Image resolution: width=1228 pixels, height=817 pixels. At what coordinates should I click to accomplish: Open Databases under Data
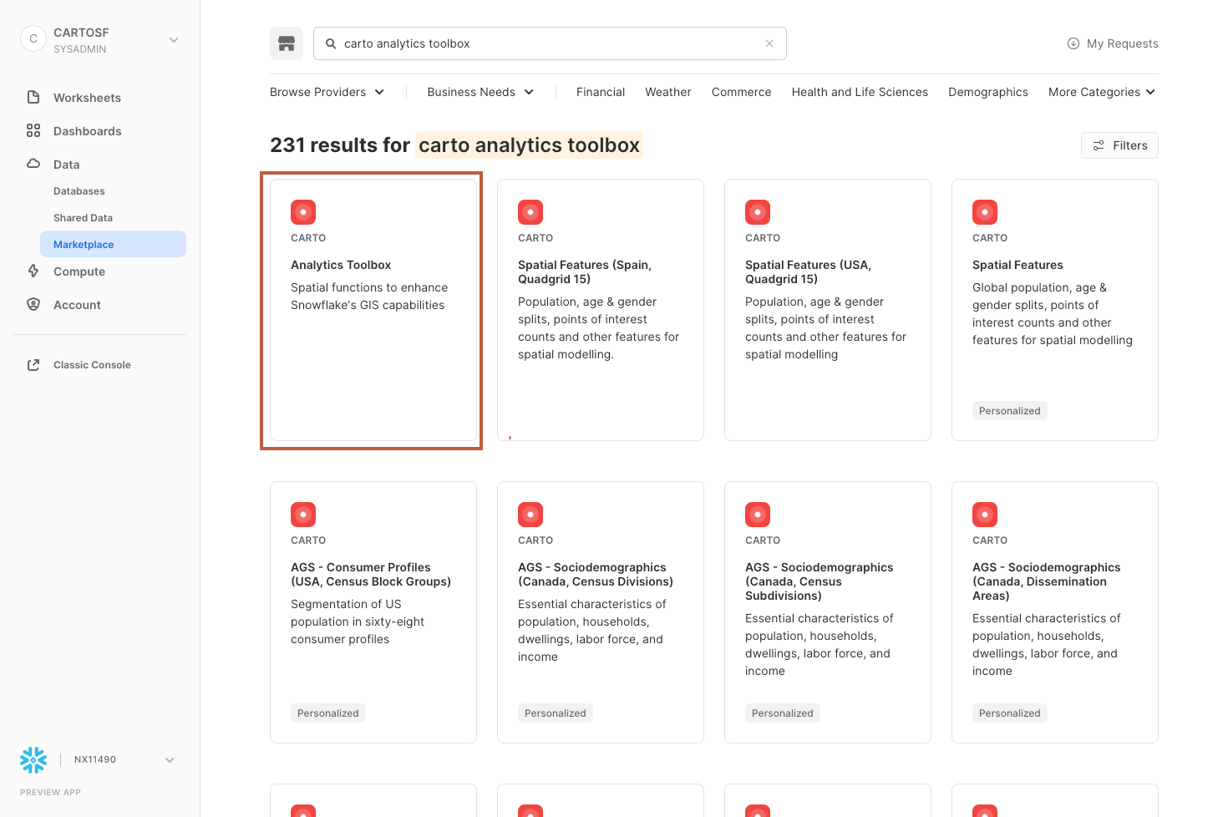click(79, 191)
